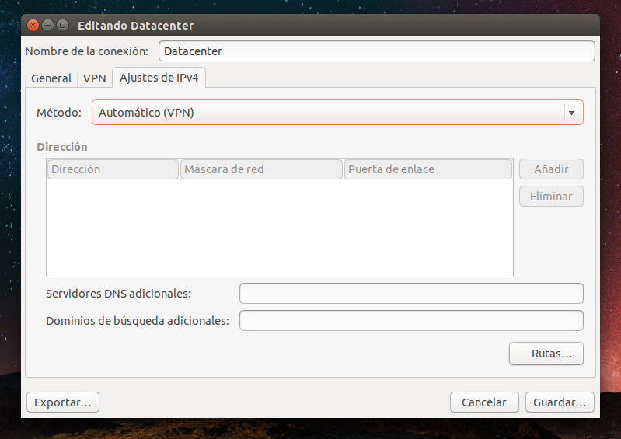The height and width of the screenshot is (439, 621).
Task: Minimize the Editando Datacenter window
Action: 47,26
